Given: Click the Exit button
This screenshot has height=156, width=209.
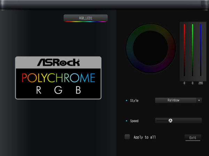Looking at the screenshot, I should (193, 138).
